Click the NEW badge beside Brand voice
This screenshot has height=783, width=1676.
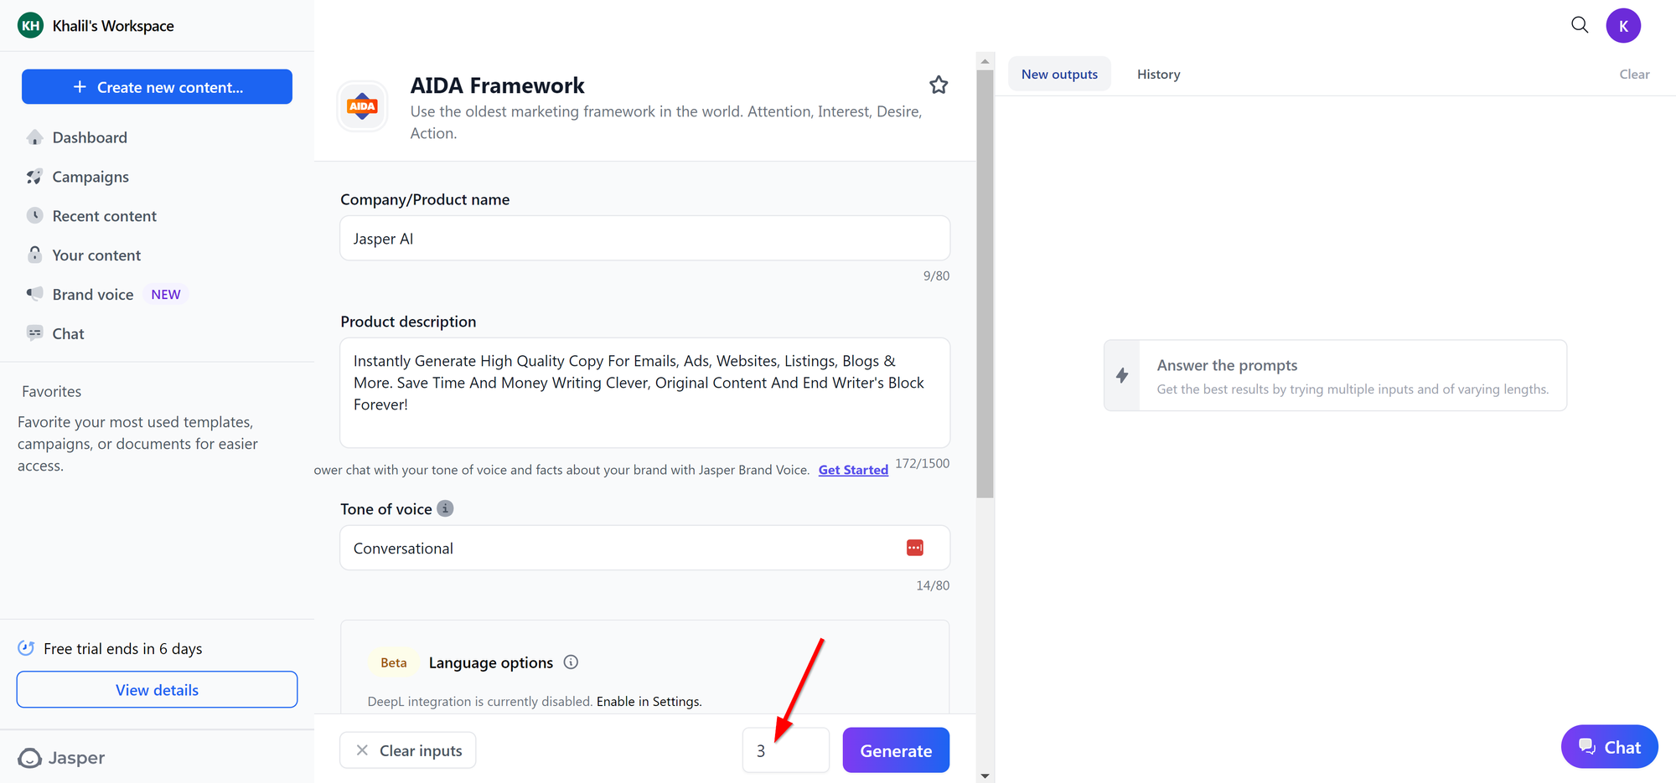click(166, 295)
